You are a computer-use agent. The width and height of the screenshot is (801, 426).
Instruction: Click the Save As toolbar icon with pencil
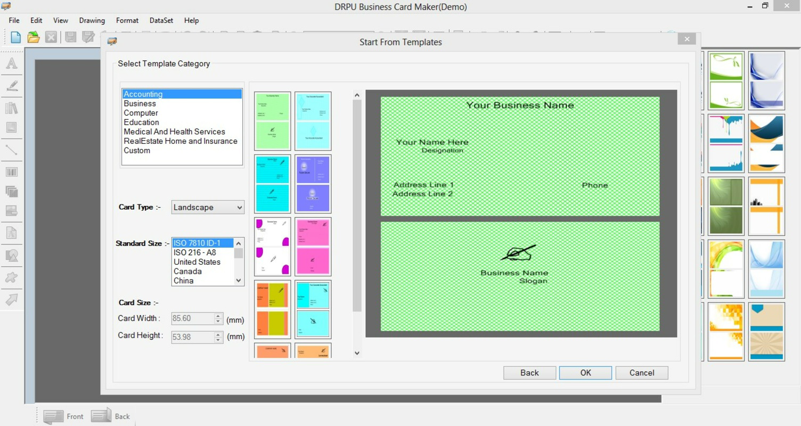[x=88, y=37]
